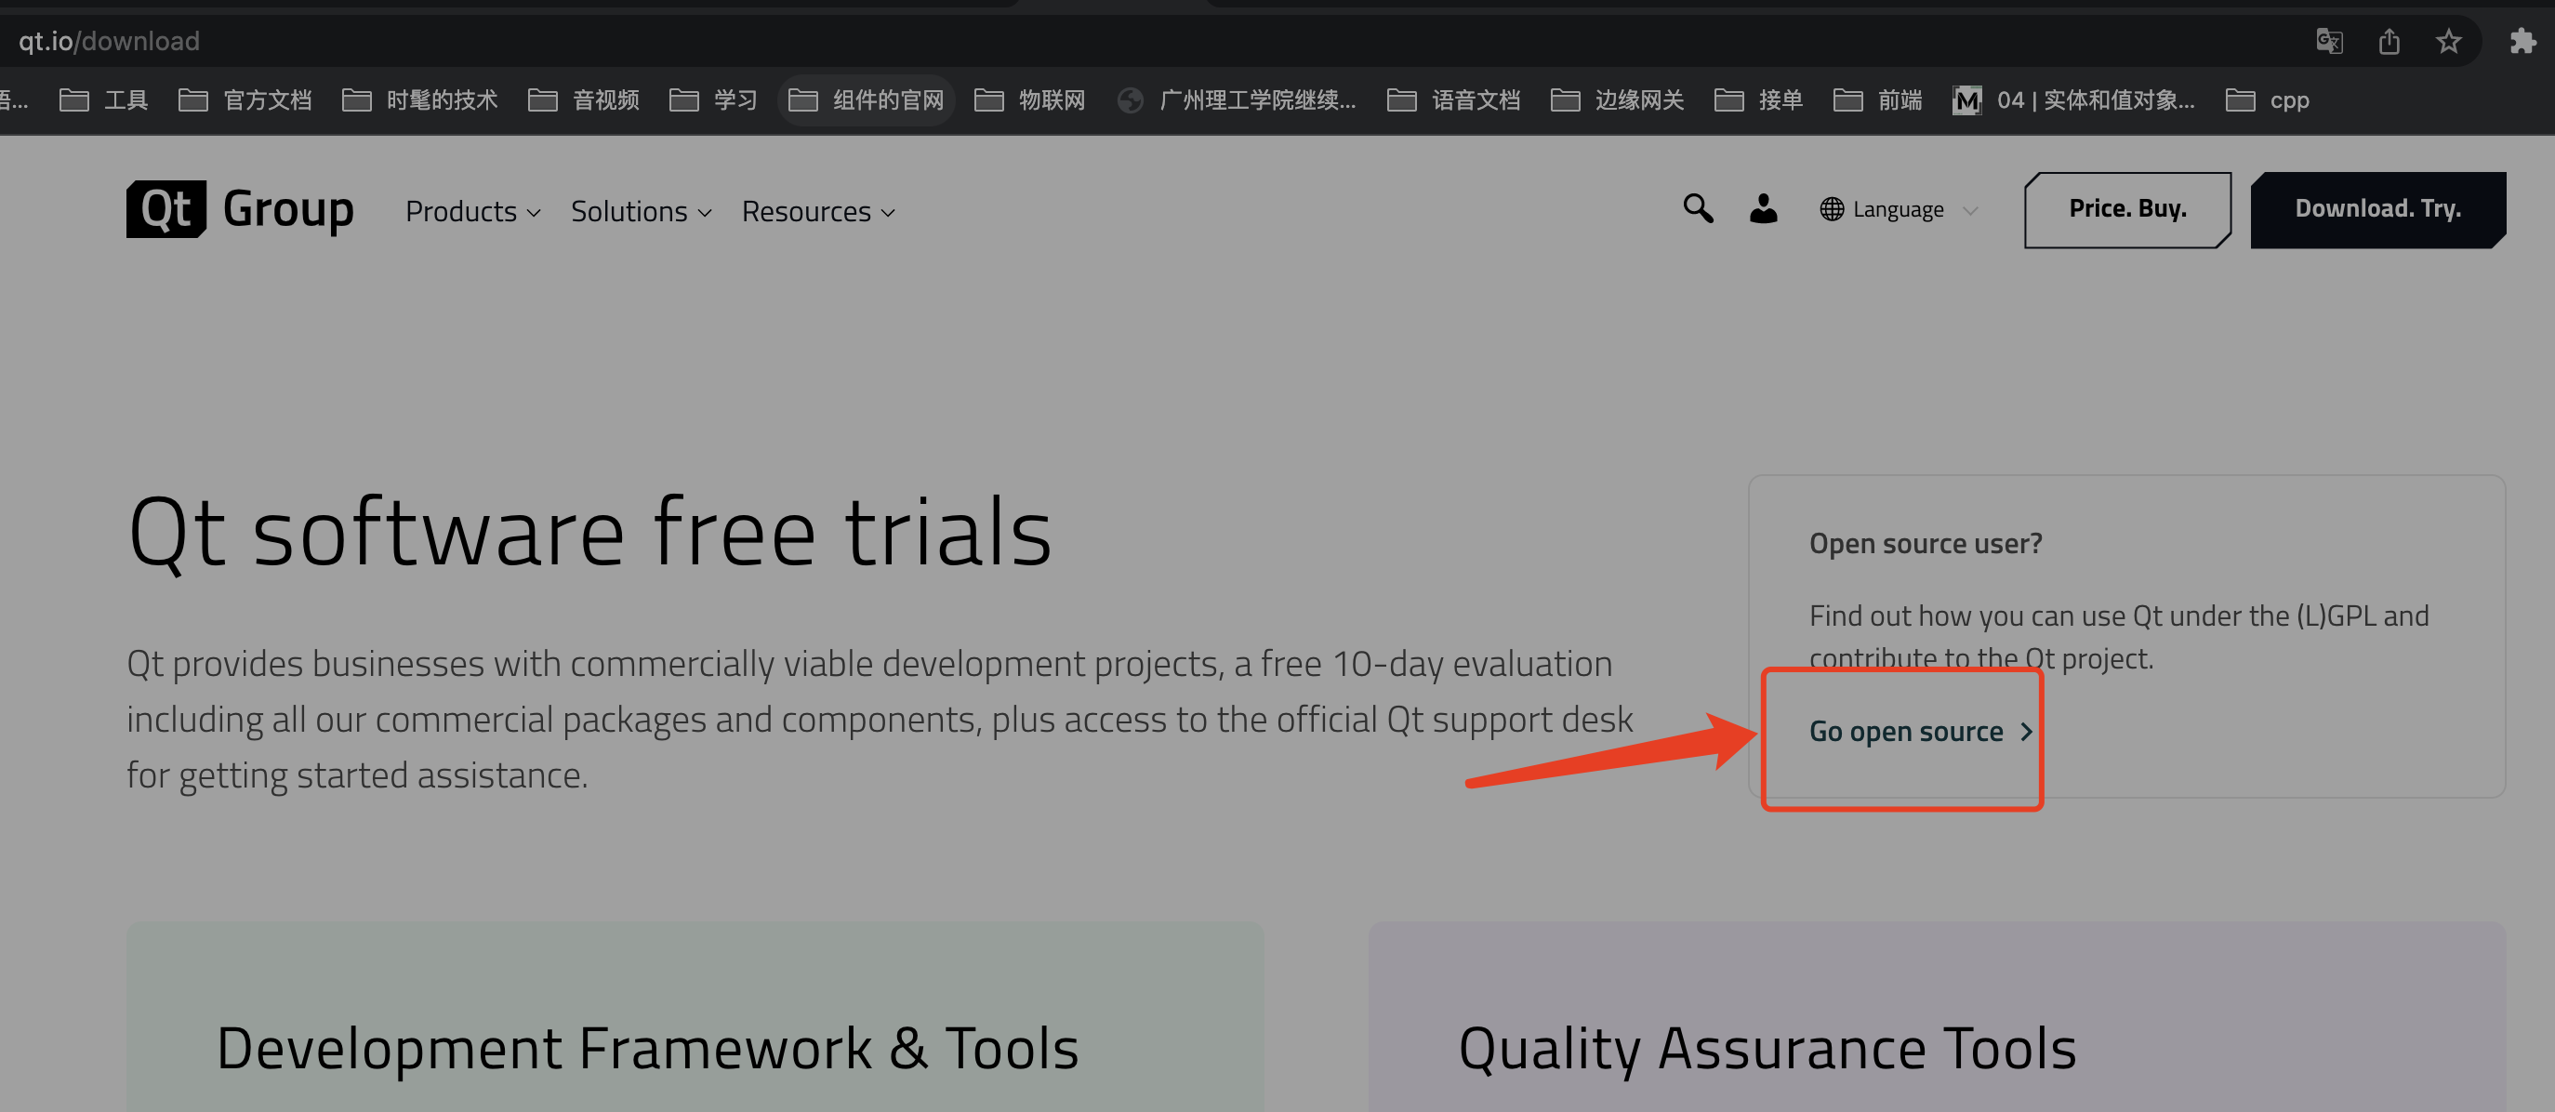This screenshot has height=1112, width=2555.
Task: Open the extensions puzzle icon
Action: [x=2522, y=41]
